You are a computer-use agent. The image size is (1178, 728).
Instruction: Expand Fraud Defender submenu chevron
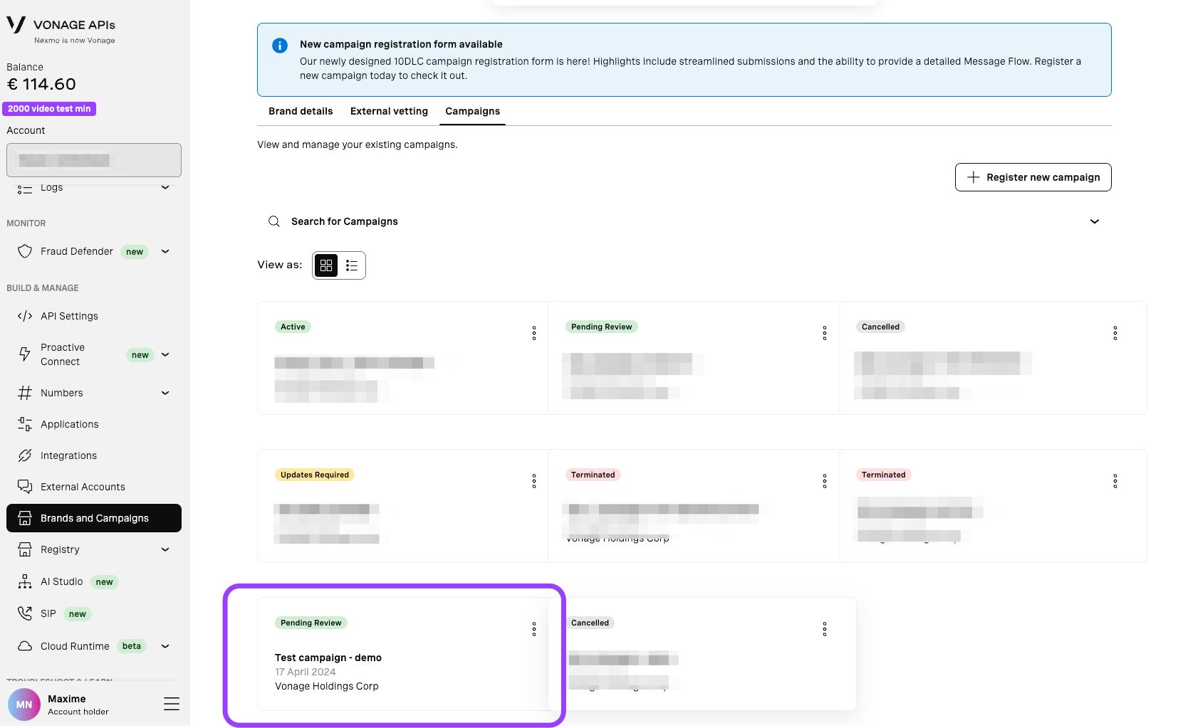(x=165, y=251)
